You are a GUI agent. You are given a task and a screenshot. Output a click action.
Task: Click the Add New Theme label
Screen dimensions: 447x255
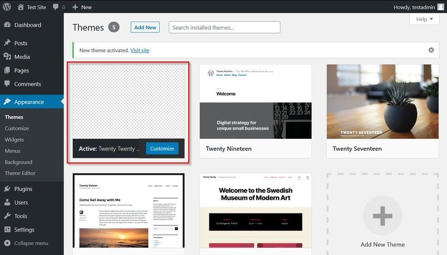[x=382, y=244]
